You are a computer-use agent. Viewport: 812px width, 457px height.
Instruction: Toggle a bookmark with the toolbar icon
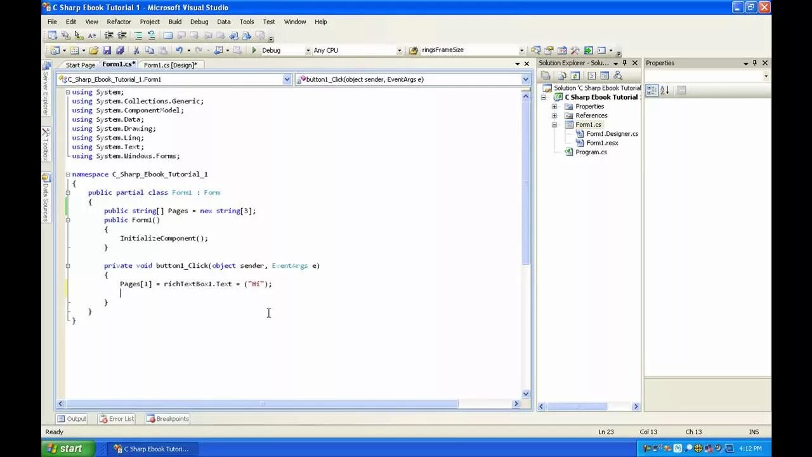[x=167, y=36]
